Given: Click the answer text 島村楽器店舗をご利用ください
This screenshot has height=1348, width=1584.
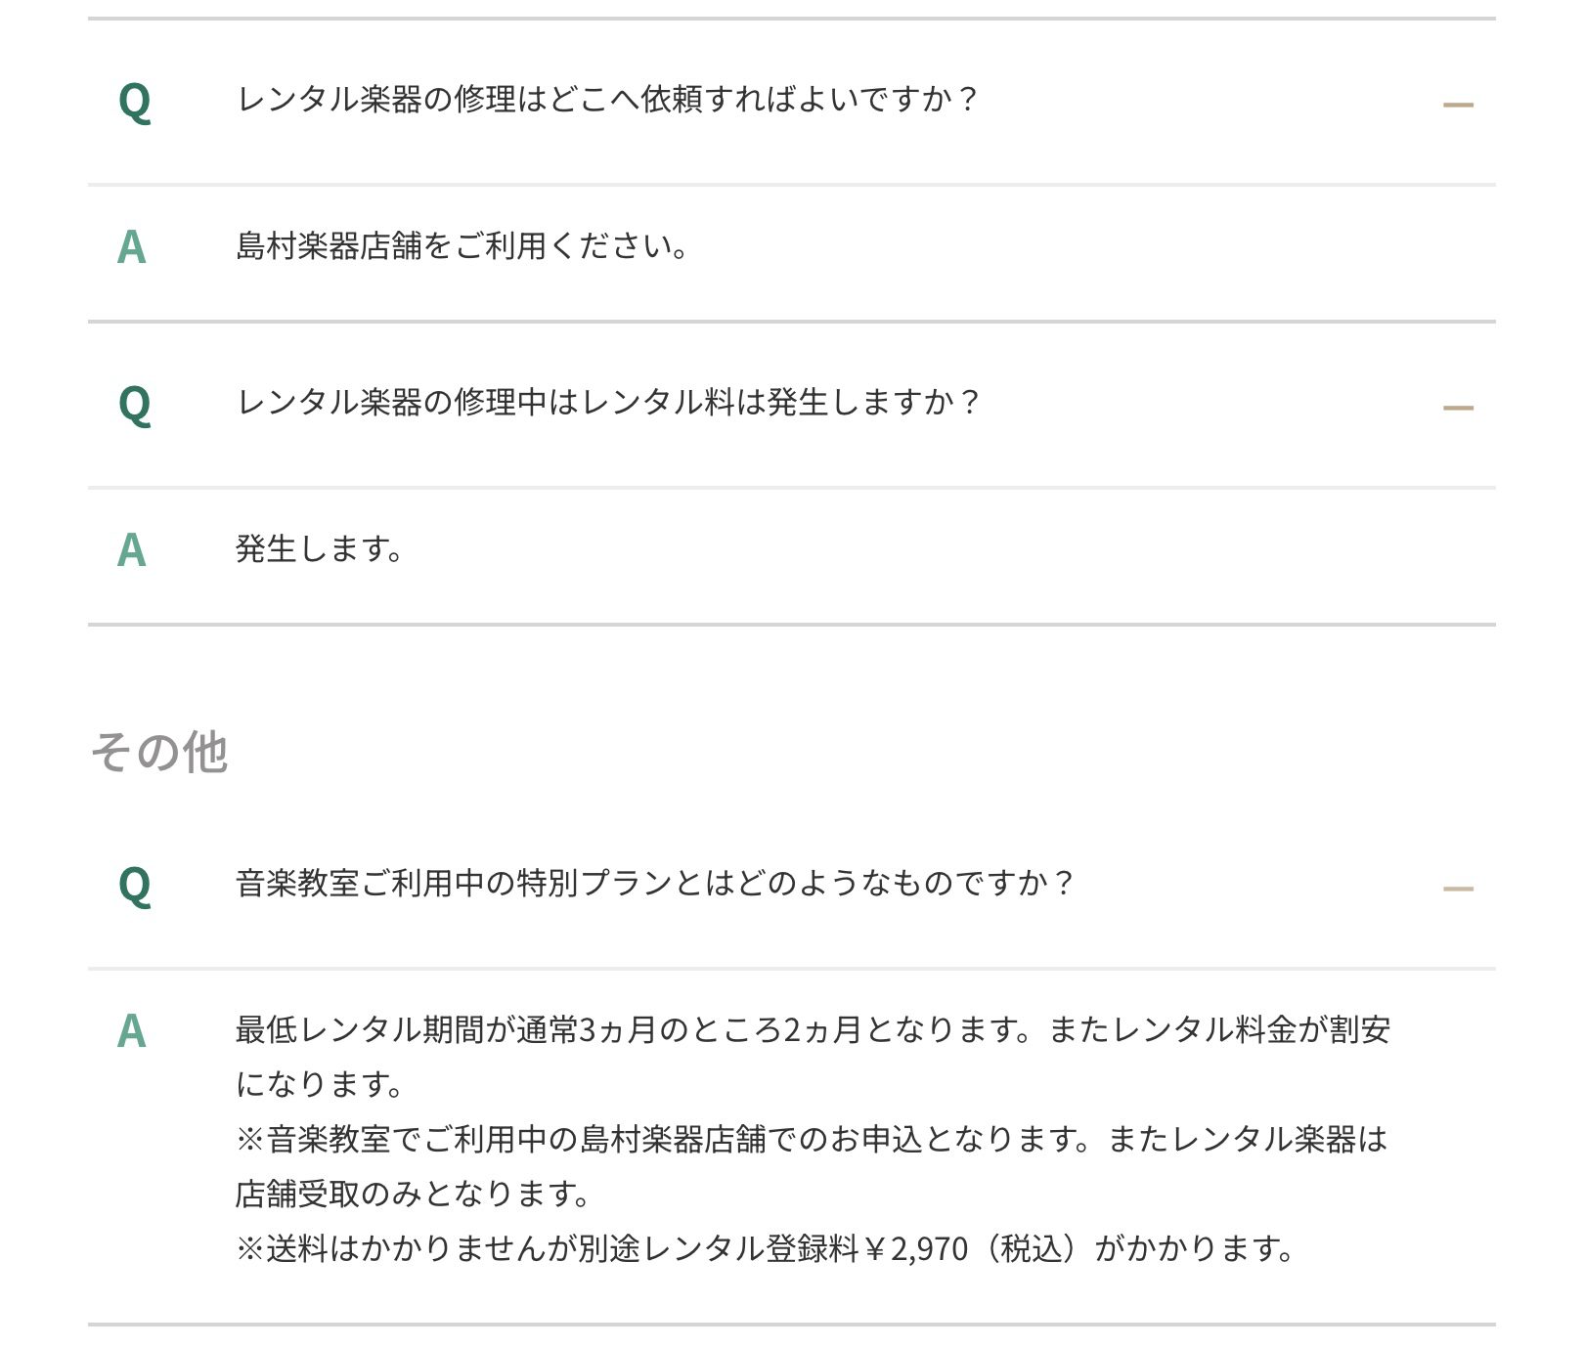Looking at the screenshot, I should [462, 246].
